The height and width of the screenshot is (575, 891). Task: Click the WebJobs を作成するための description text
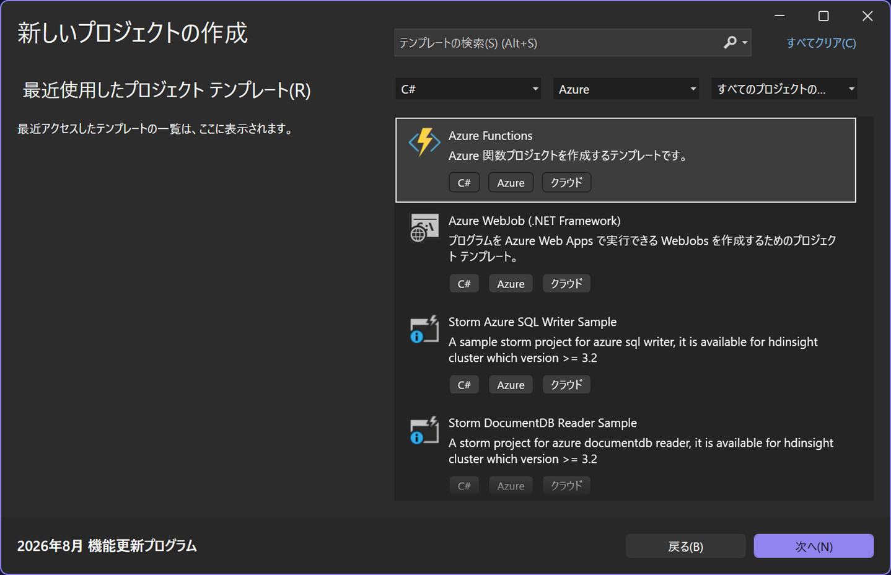point(643,248)
